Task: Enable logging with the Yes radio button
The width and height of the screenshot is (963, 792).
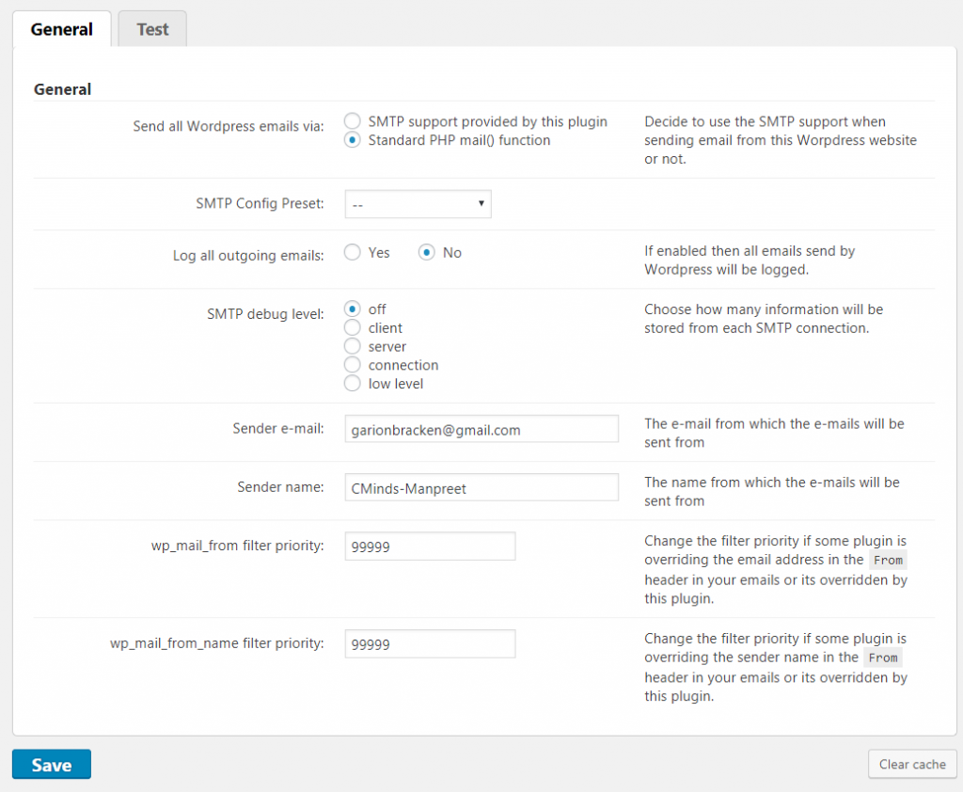Action: (353, 252)
